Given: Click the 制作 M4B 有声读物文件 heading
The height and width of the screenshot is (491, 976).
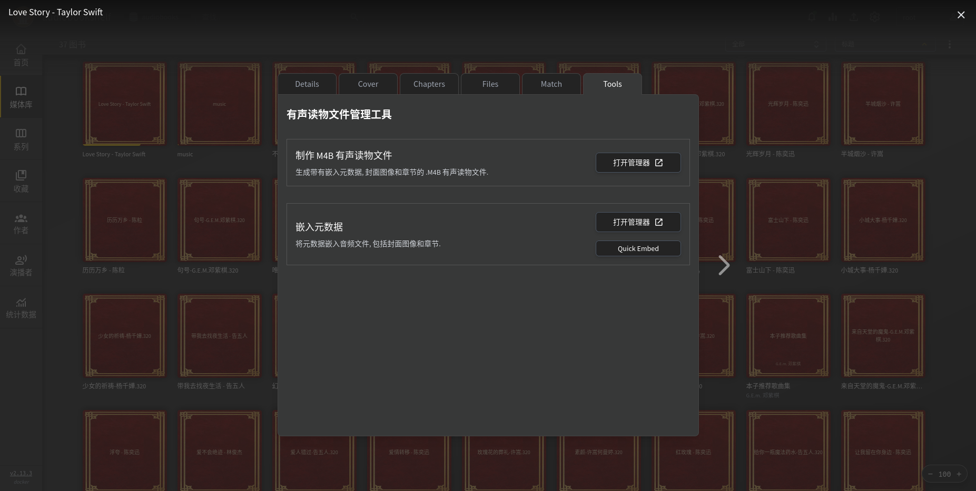Looking at the screenshot, I should click(343, 155).
